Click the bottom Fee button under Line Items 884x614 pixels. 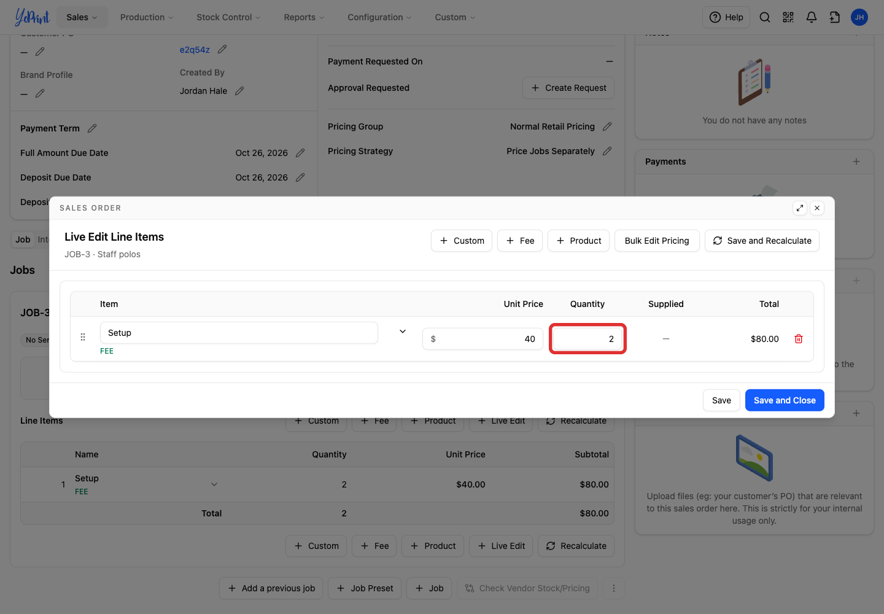point(374,546)
